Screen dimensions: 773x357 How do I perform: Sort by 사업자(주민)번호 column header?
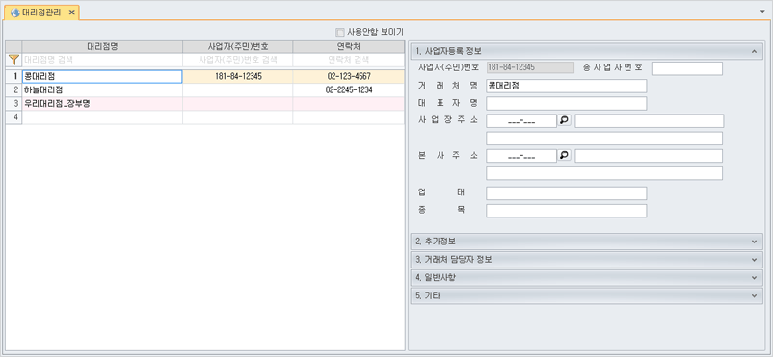238,47
